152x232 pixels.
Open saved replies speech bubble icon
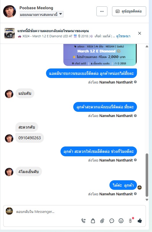pos(112,221)
